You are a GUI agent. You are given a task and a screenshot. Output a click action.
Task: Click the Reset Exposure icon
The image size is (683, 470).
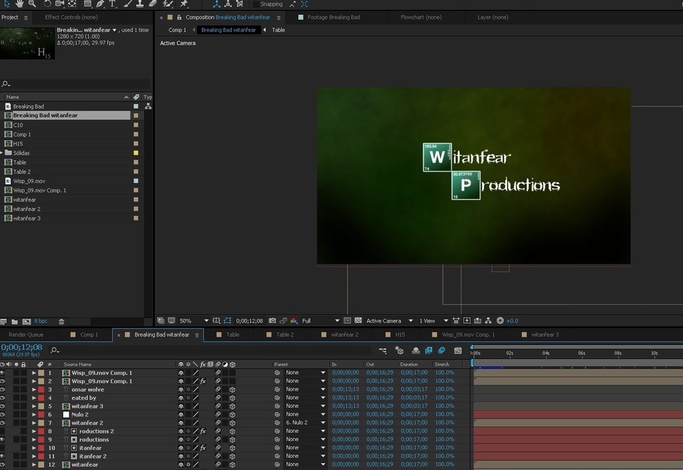[x=500, y=320]
